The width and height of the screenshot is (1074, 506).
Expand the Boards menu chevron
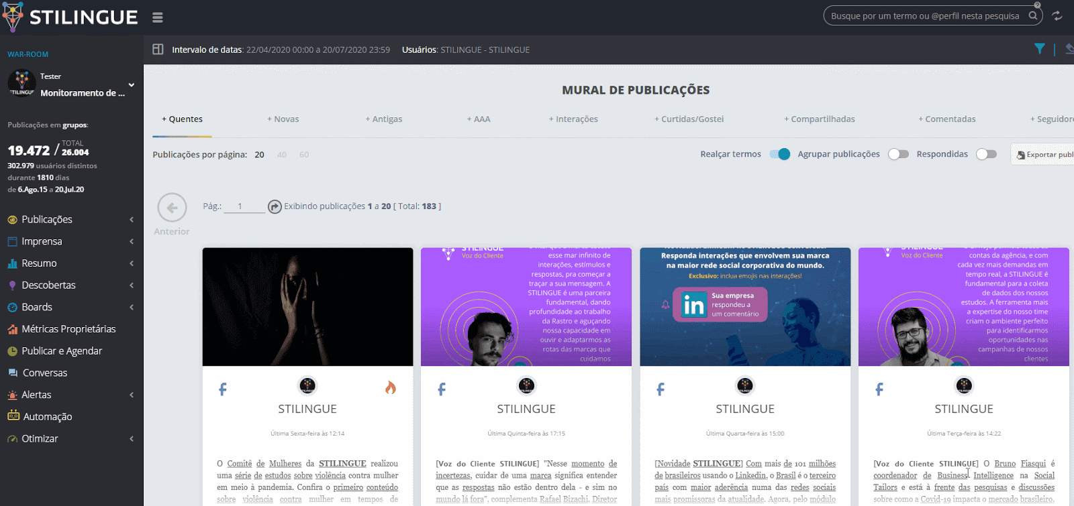tap(132, 308)
